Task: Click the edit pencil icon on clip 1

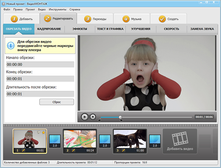Action: point(23,151)
